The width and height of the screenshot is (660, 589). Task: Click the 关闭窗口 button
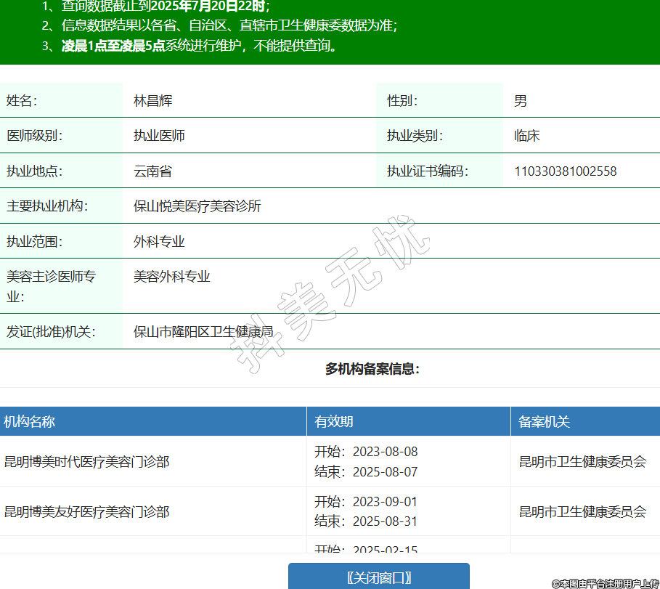click(x=379, y=577)
